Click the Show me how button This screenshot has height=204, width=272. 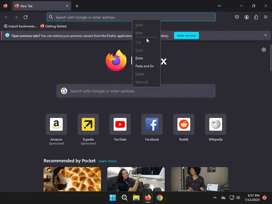tap(186, 36)
